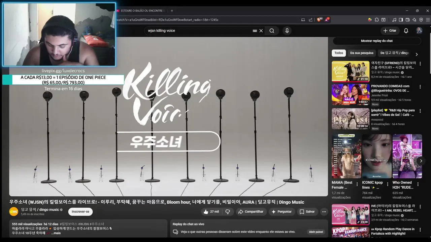
Task: Open options menu for R&B Hip Pop playlist
Action: click(420, 111)
